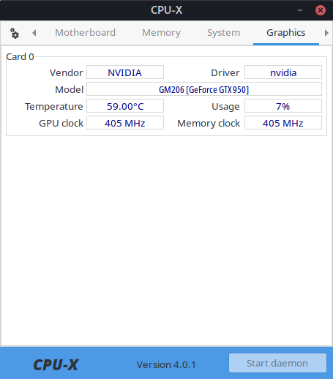Switch to the Memory tab
The image size is (333, 379).
(161, 33)
